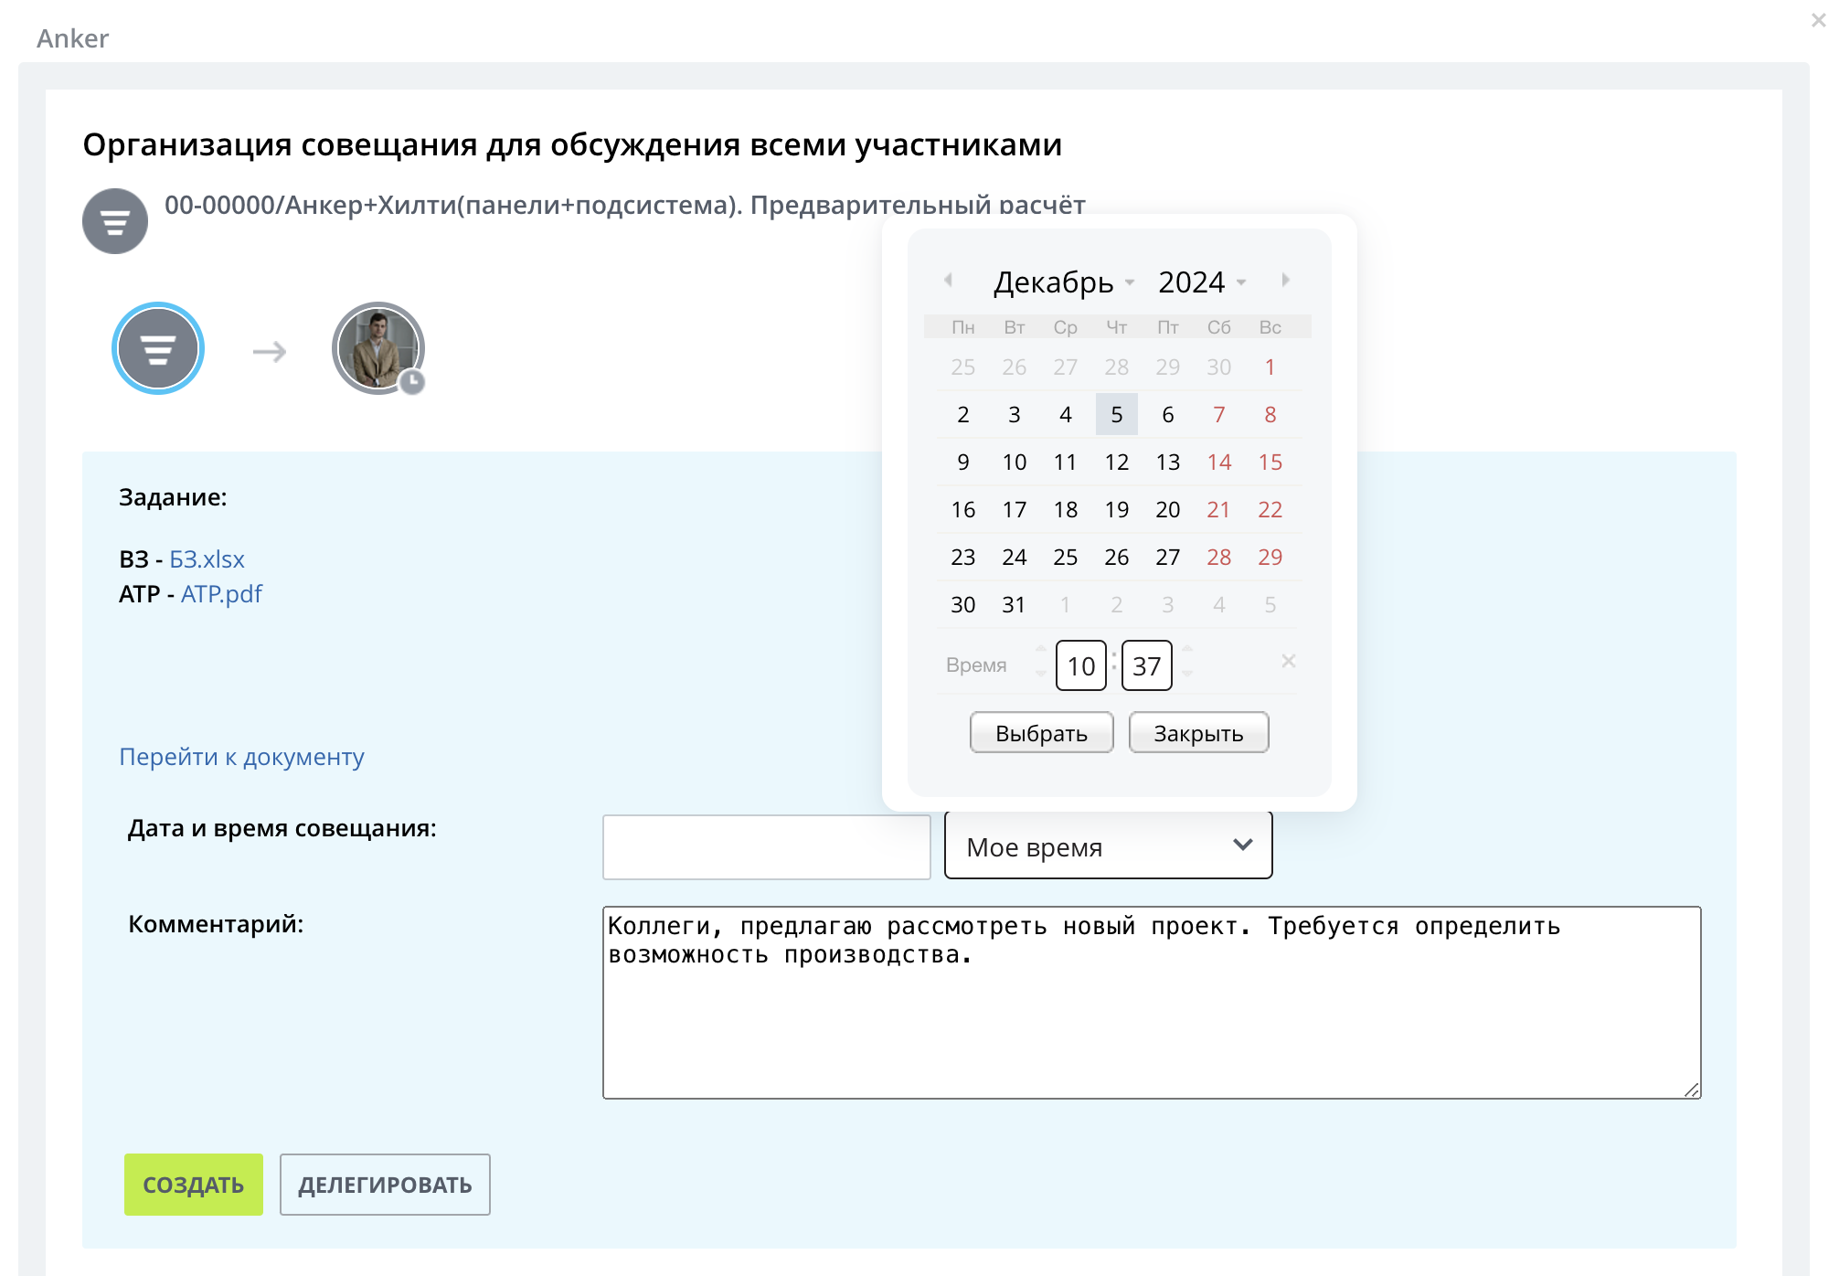Pick December 18 in the calendar
This screenshot has width=1839, height=1276.
click(x=1065, y=509)
